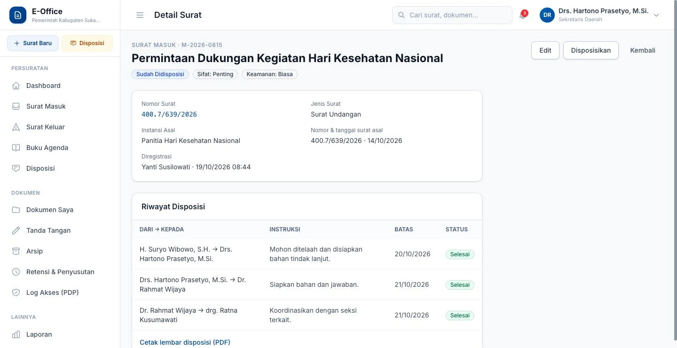Image resolution: width=677 pixels, height=348 pixels.
Task: Open Dashboard from the sidebar
Action: 60,86
